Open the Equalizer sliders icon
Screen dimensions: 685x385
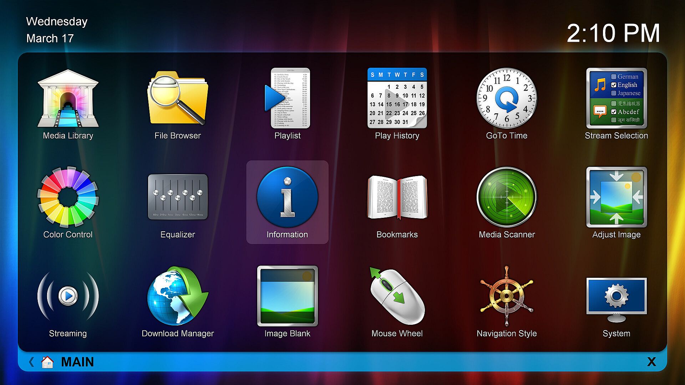coord(178,197)
